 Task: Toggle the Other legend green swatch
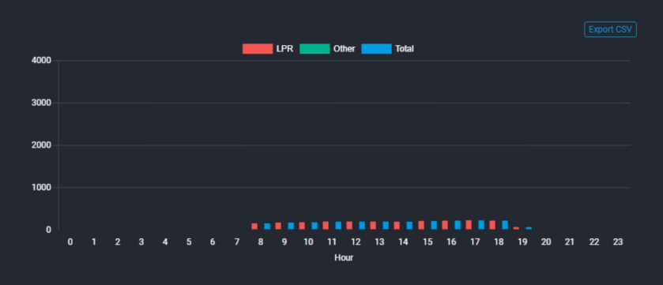click(315, 49)
